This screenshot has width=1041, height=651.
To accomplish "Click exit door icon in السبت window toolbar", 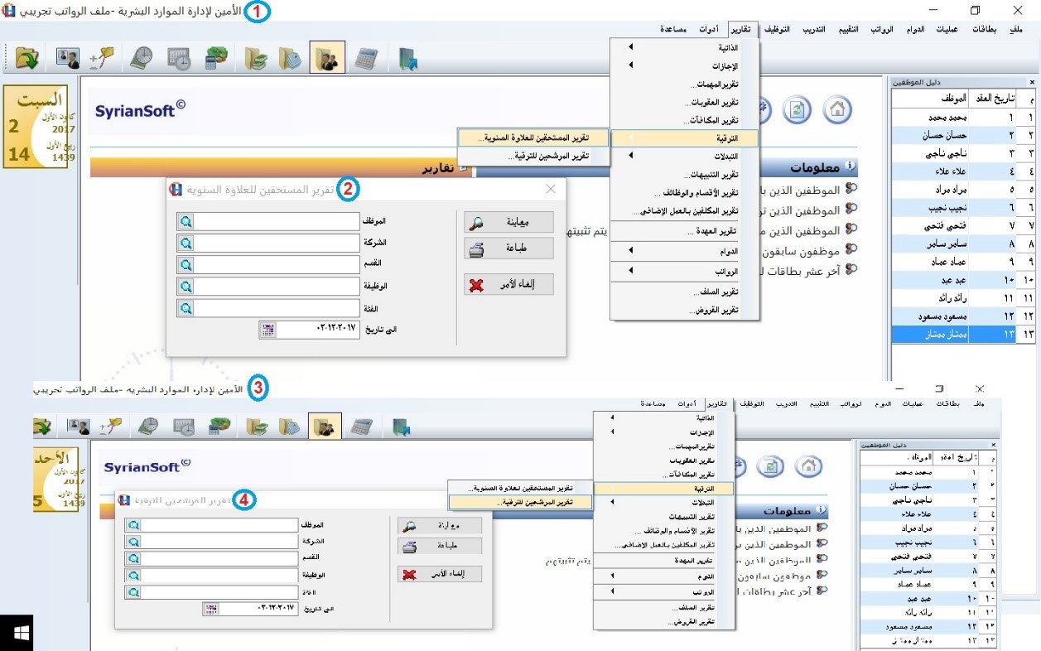I will click(x=407, y=58).
